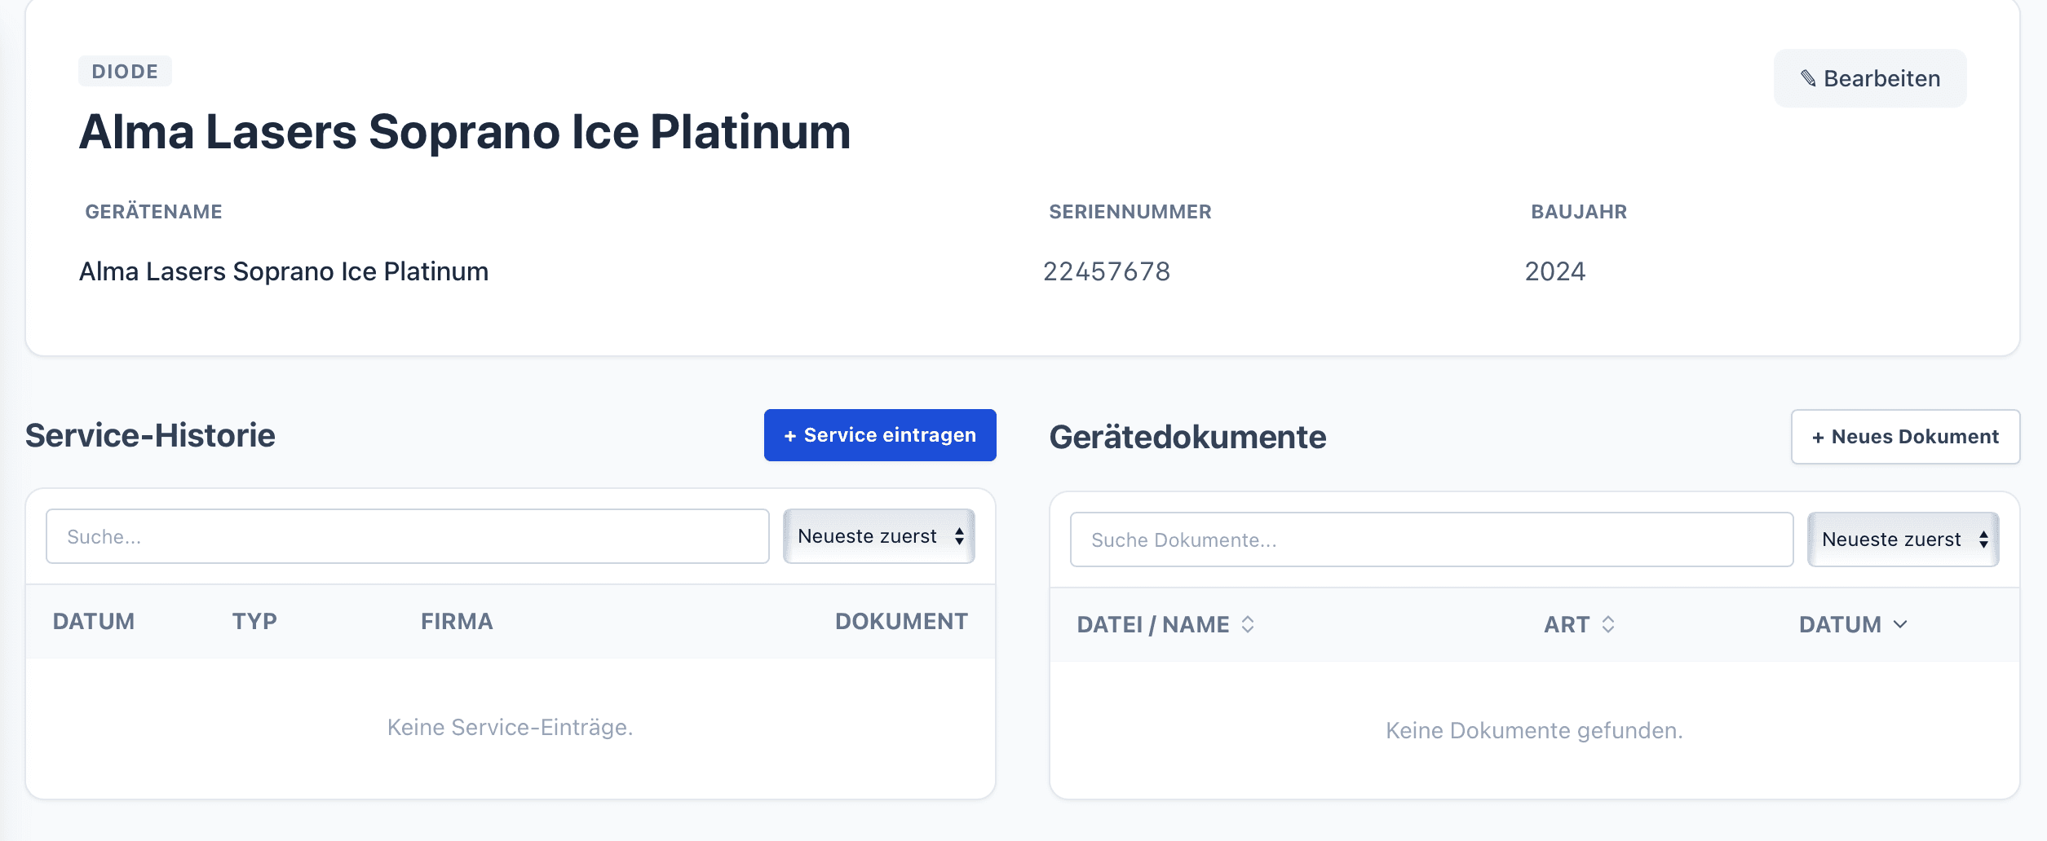Click the Keine Service-Einträge empty message
This screenshot has height=841, width=2047.
point(510,727)
